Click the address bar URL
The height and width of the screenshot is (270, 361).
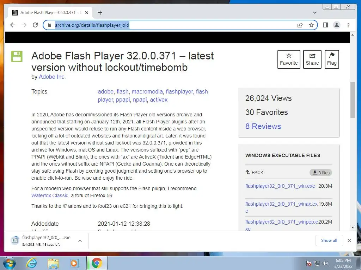click(92, 25)
